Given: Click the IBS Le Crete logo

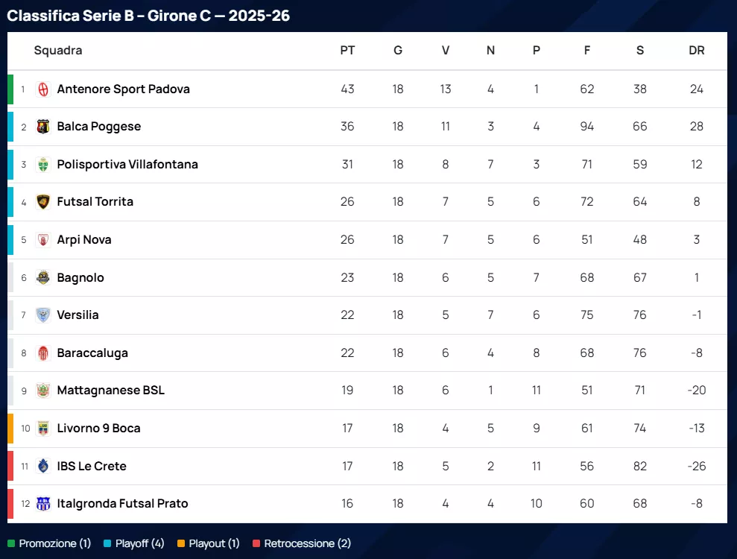Looking at the screenshot, I should tap(43, 467).
